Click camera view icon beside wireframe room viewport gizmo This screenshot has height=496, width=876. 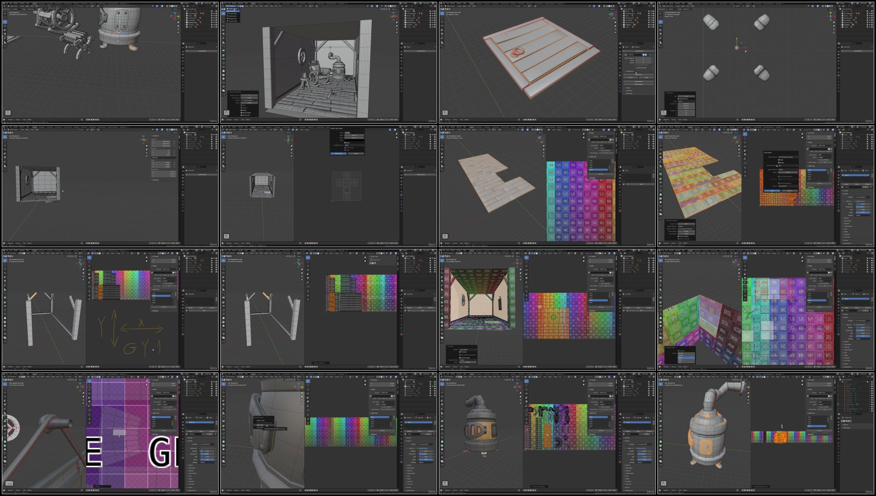coord(397,29)
